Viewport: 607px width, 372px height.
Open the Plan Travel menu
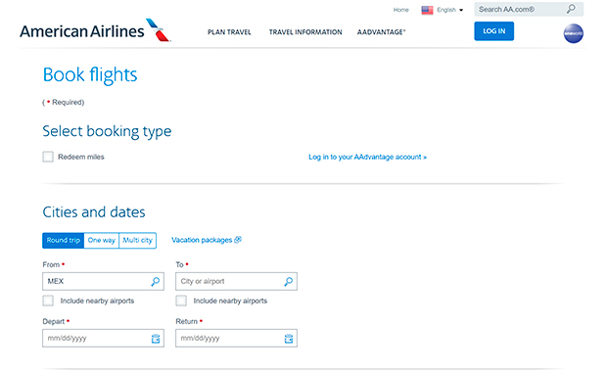(x=229, y=32)
